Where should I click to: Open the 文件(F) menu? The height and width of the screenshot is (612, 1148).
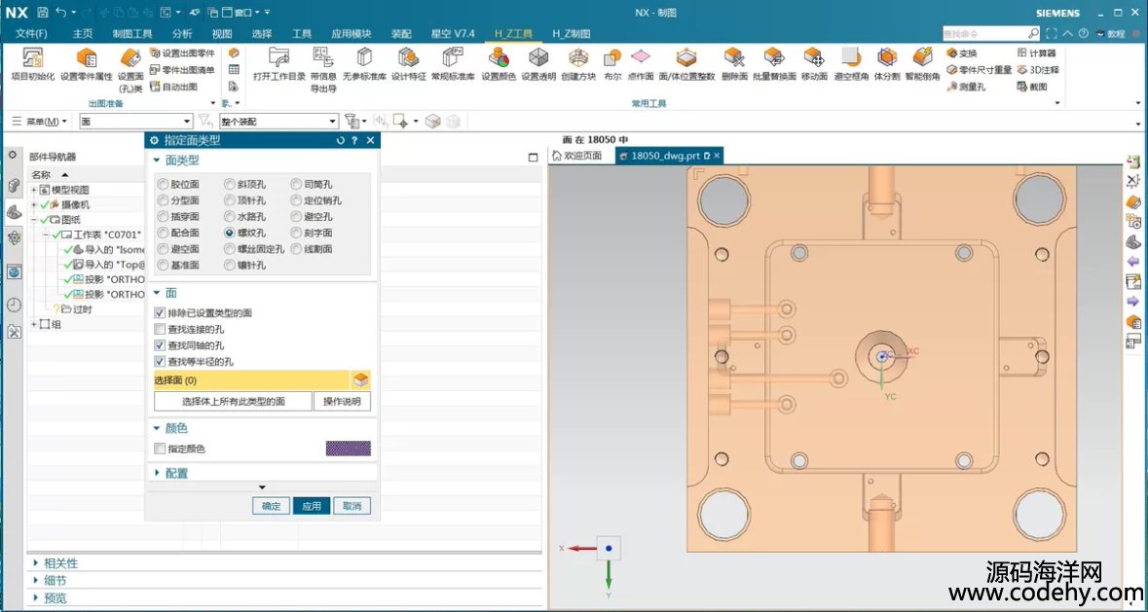[x=31, y=34]
